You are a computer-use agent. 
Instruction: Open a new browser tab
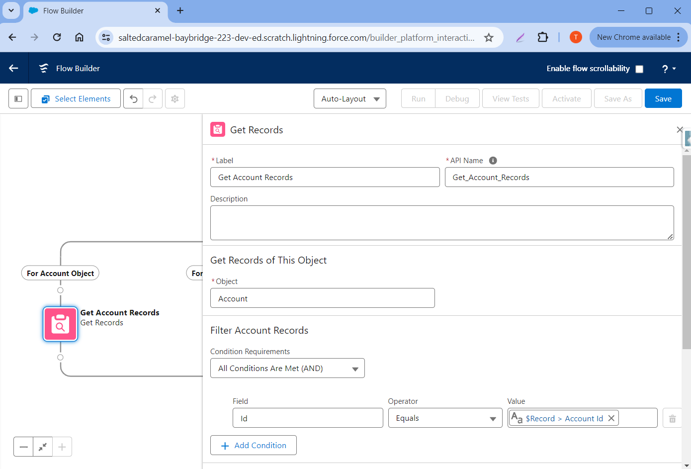pyautogui.click(x=180, y=10)
